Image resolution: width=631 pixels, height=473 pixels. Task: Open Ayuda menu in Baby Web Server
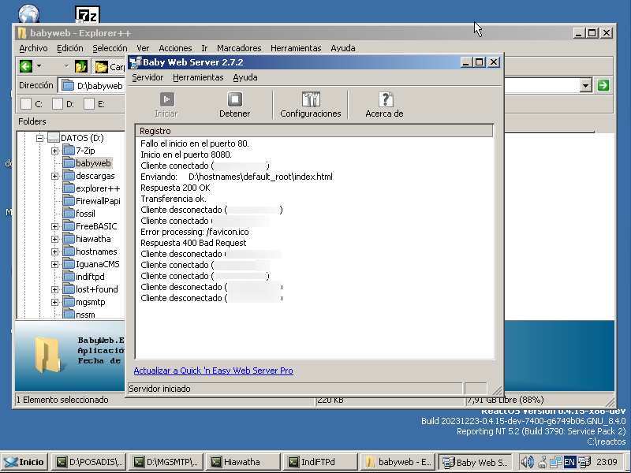point(245,77)
